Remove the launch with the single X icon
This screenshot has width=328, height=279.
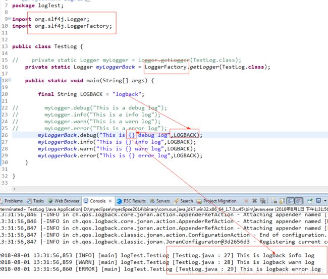pyautogui.click(x=254, y=201)
